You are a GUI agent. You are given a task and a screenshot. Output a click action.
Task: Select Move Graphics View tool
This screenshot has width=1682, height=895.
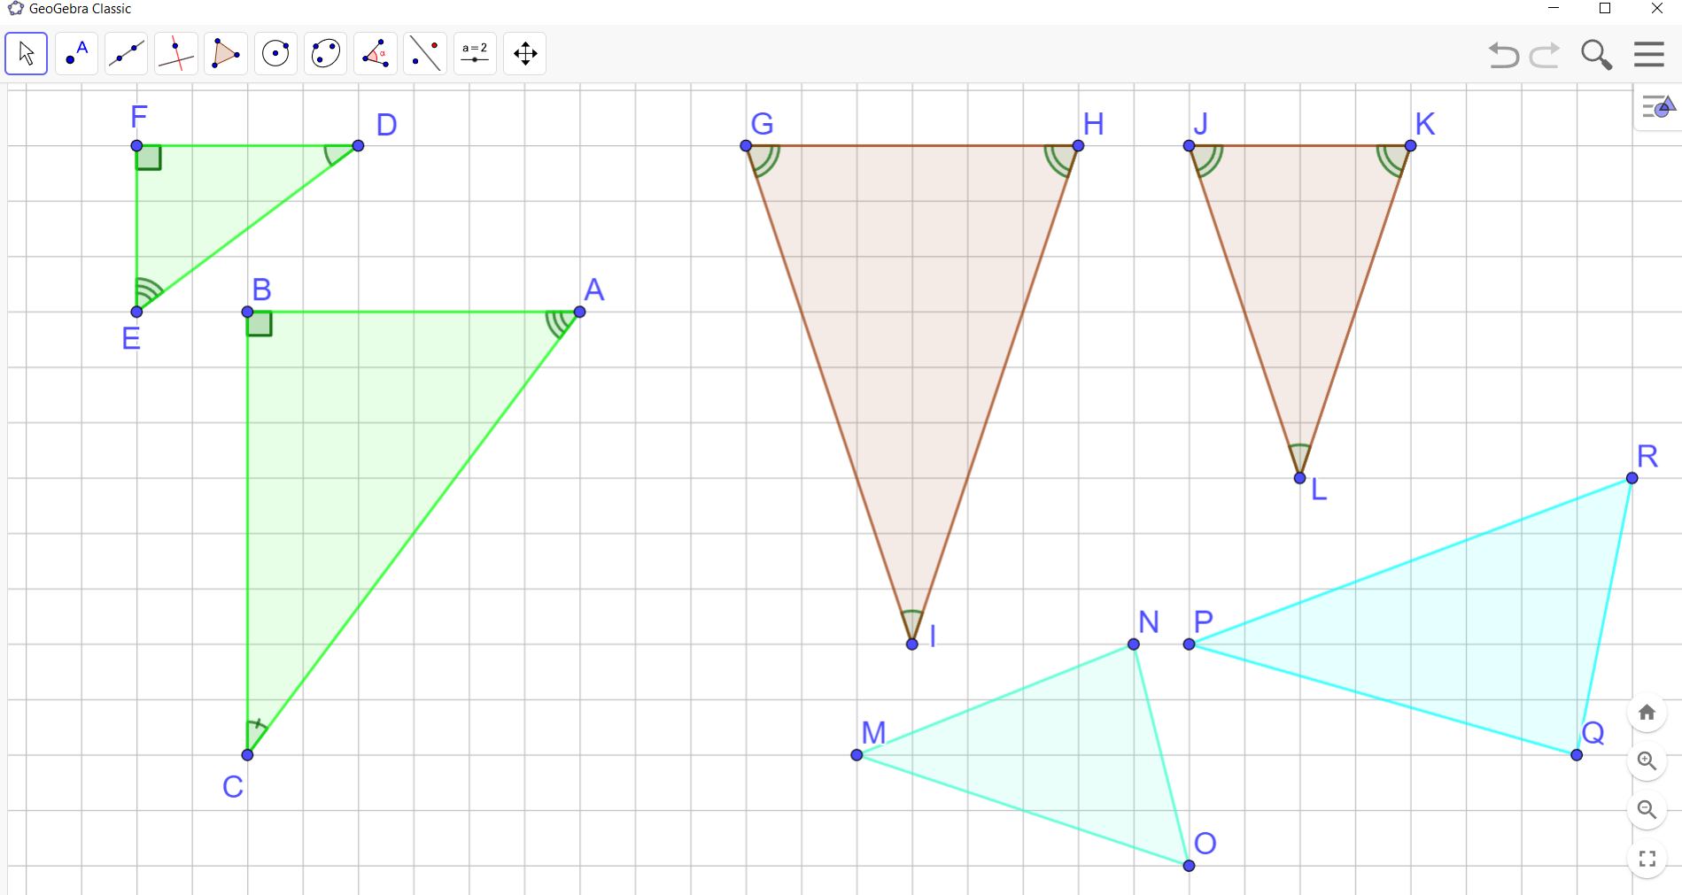(525, 54)
